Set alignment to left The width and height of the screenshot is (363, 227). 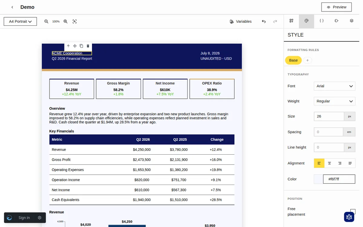pos(319,163)
